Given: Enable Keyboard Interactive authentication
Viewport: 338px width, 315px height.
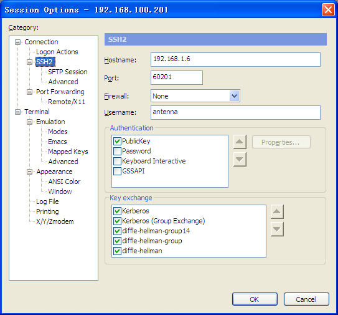Looking at the screenshot, I should 117,161.
